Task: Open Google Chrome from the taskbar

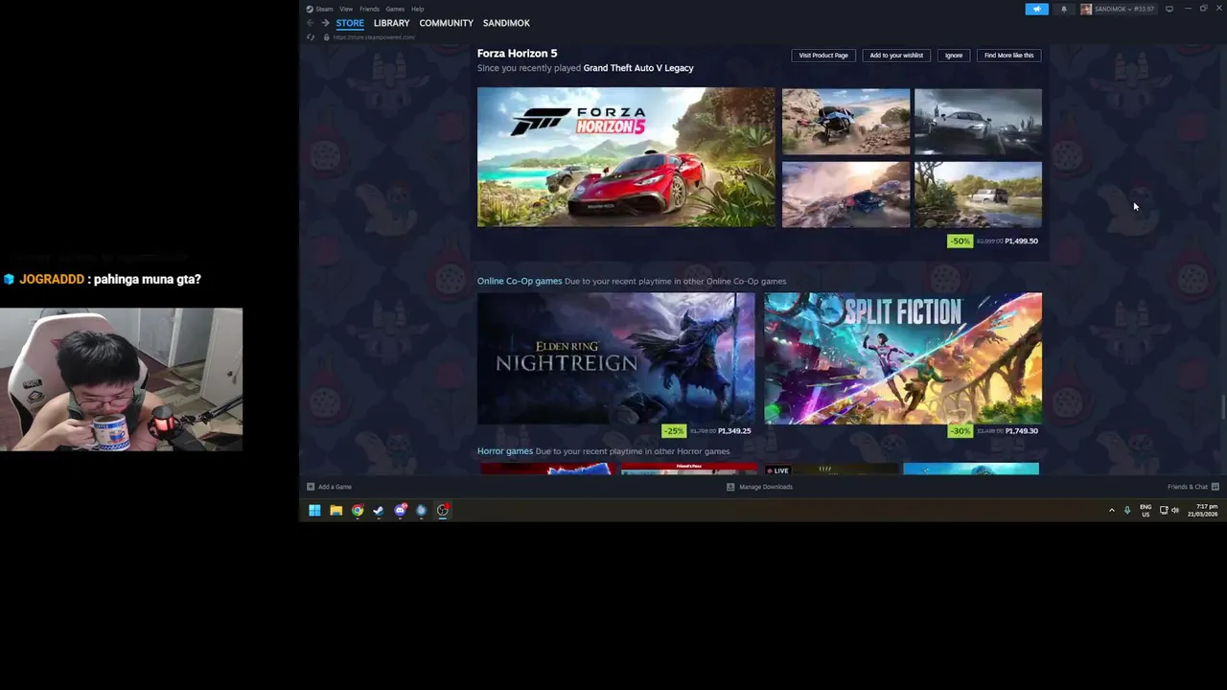Action: click(x=358, y=511)
